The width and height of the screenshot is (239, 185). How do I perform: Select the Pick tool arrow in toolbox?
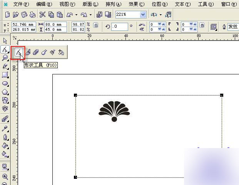tap(5, 41)
